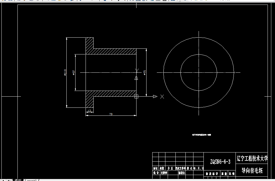275x181 pixels.
Task: Select the ø110 diameter dimension text
Action: click(65, 72)
